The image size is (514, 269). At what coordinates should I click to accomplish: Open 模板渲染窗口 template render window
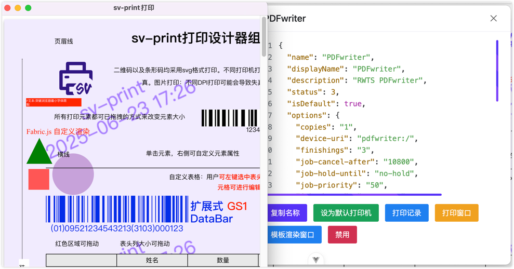294,235
